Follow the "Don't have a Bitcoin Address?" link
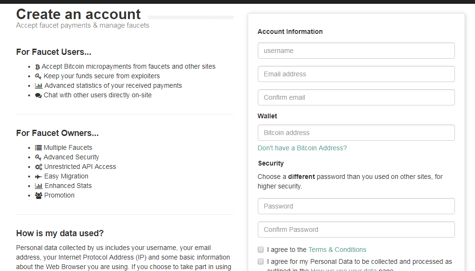The height and width of the screenshot is (271, 475). (302, 148)
